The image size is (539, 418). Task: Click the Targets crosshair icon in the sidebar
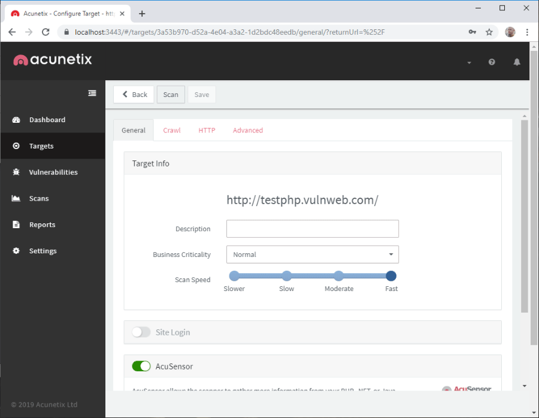coord(16,146)
